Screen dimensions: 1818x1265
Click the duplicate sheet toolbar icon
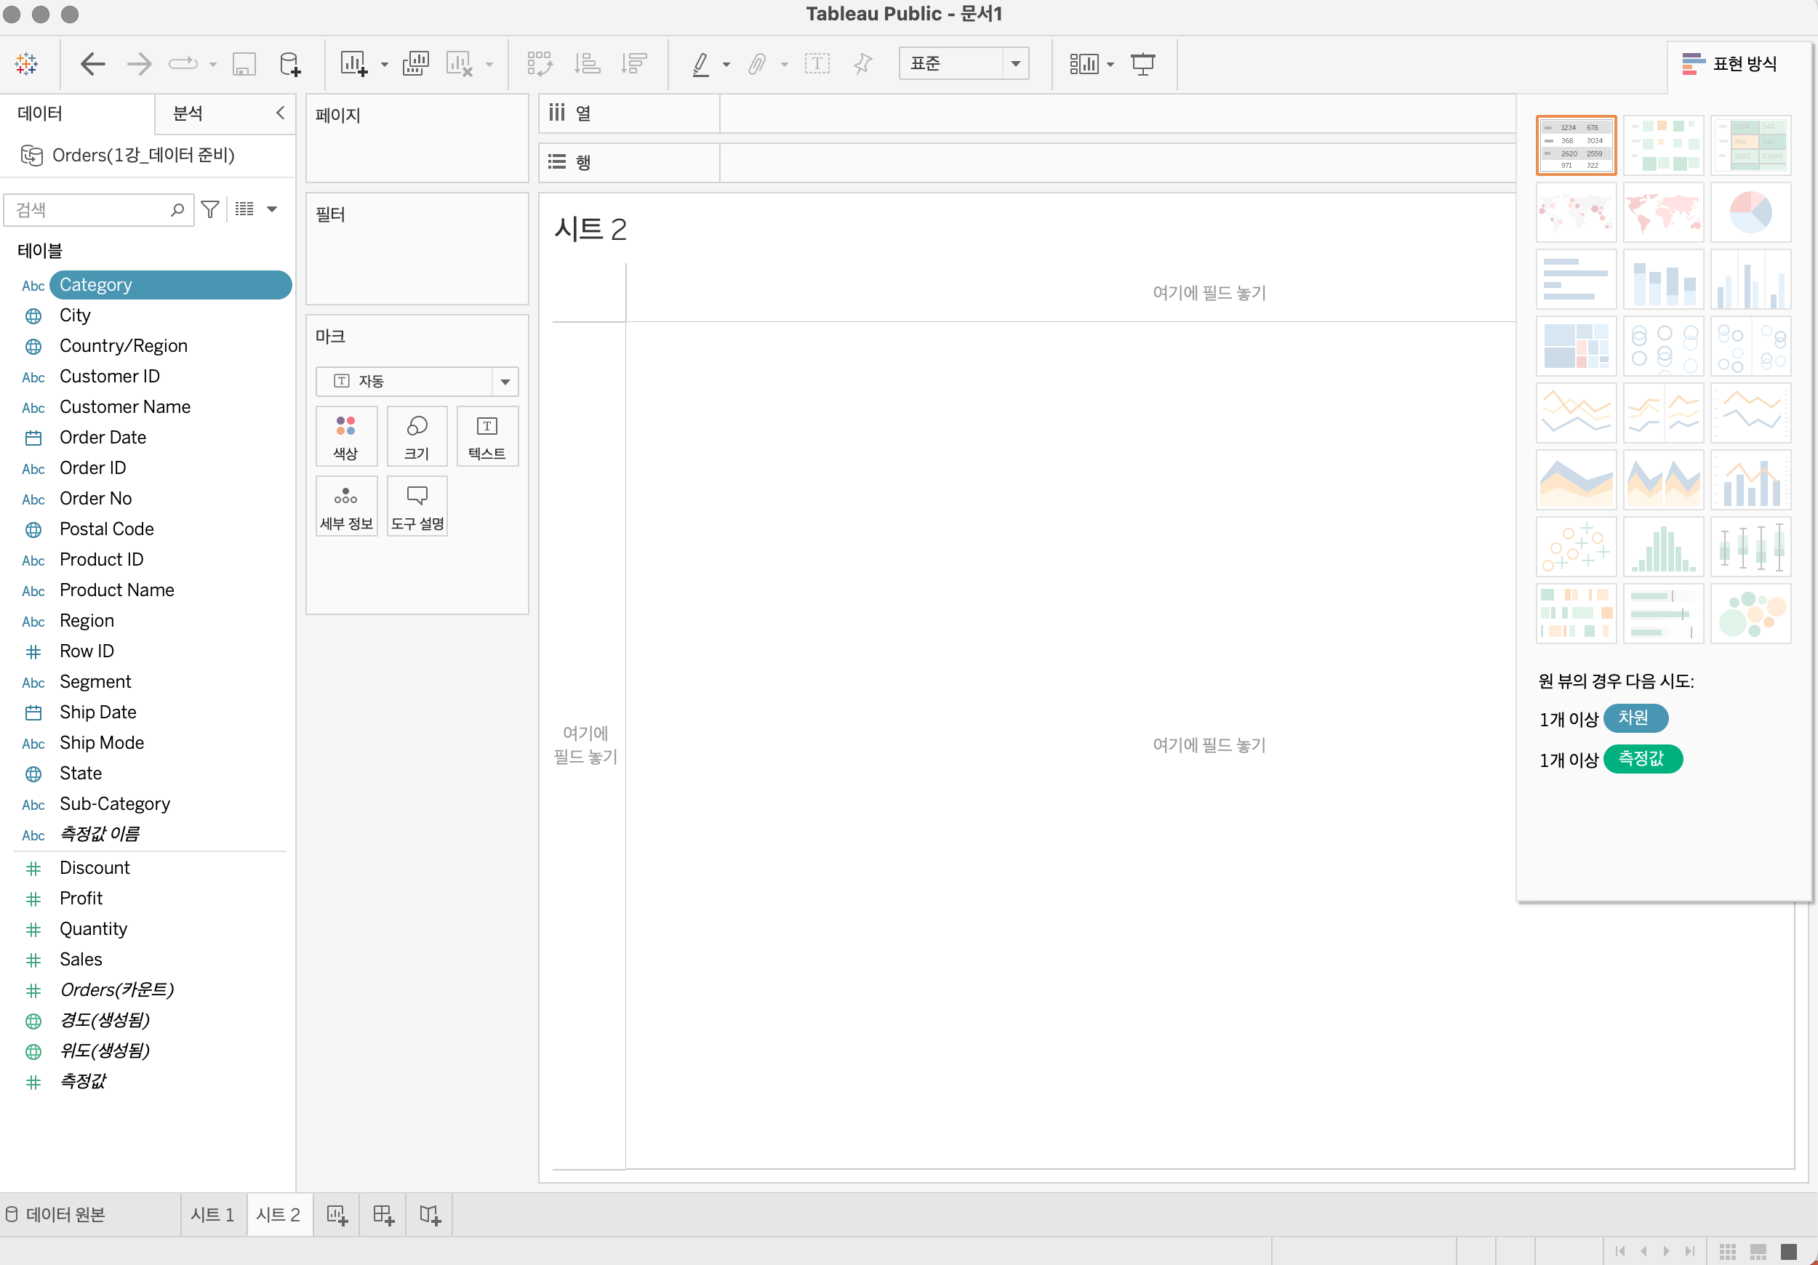[415, 64]
